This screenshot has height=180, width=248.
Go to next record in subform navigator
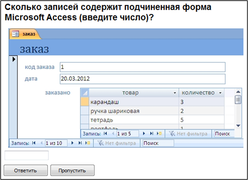point(144,134)
